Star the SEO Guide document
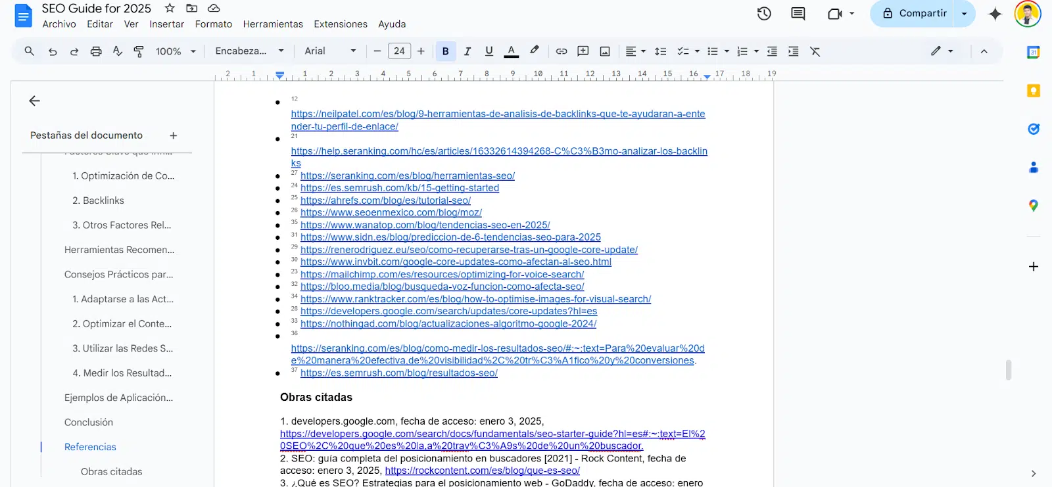The width and height of the screenshot is (1052, 487). point(170,8)
